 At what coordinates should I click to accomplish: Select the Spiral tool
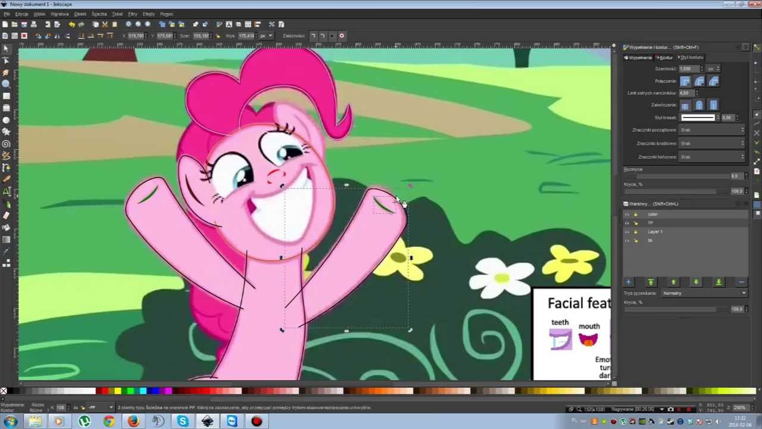[x=6, y=144]
